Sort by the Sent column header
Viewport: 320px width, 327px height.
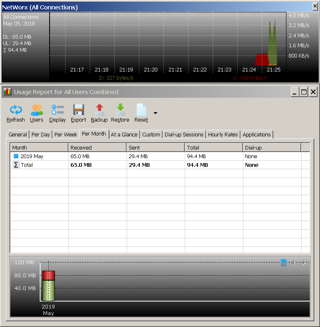coord(156,147)
